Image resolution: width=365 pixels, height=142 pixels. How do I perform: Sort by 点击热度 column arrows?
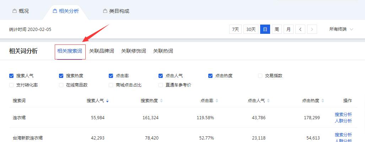click(323, 101)
